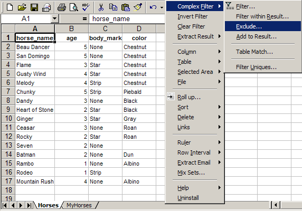302x211 pixels.
Task: Expand the Extract Result submenu
Action: 195,36
